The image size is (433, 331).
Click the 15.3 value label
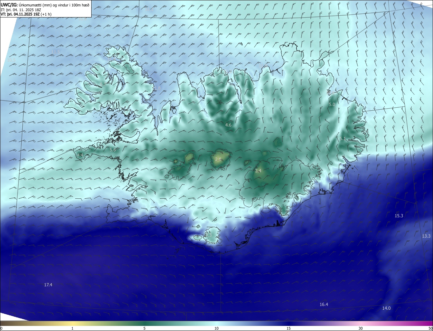(x=399, y=216)
